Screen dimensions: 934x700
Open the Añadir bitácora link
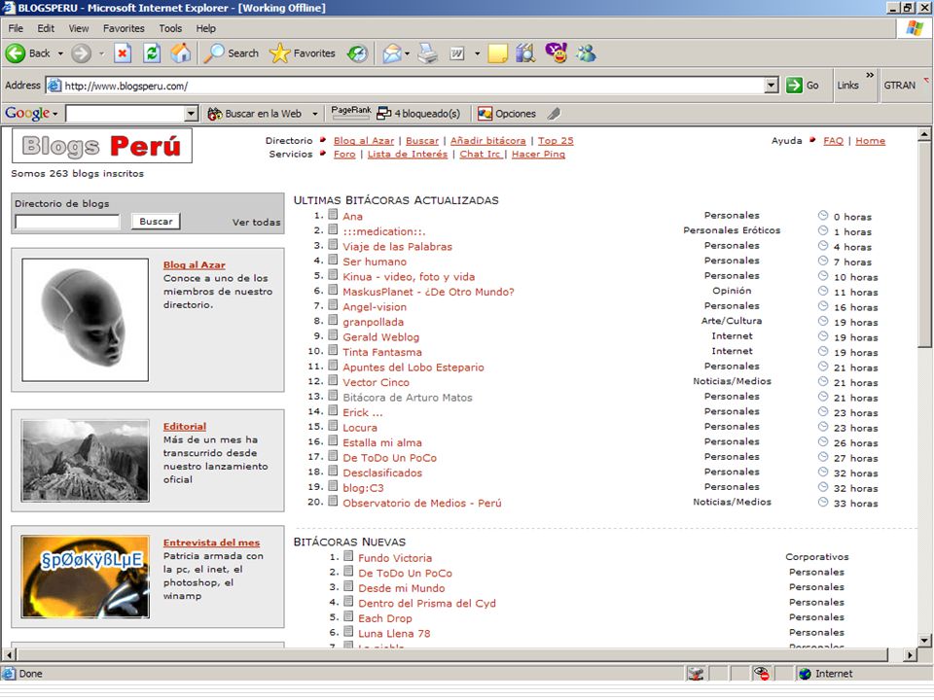click(487, 140)
